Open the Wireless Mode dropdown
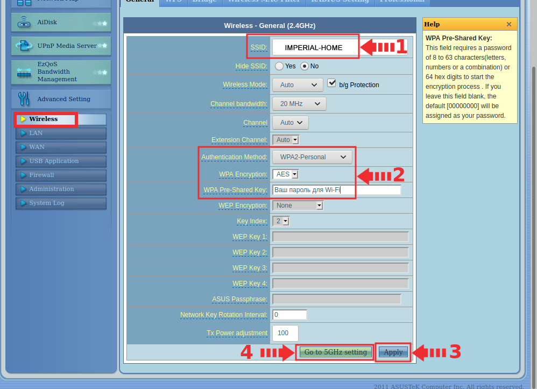 298,85
